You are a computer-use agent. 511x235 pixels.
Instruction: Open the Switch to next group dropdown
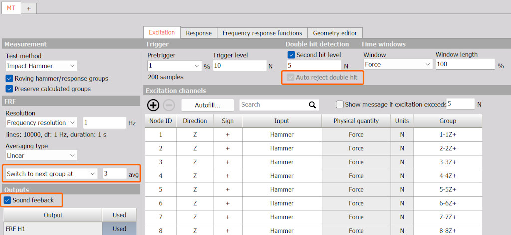tap(51, 174)
